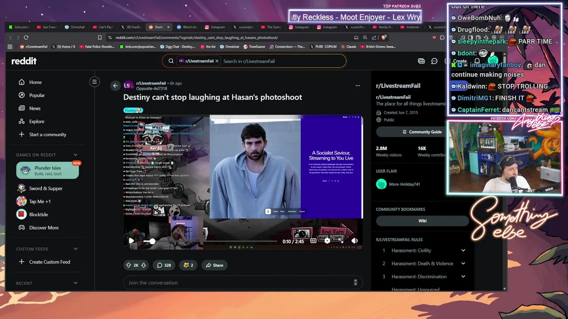Open the Funny post flair tag
568x319 pixels.
(x=133, y=110)
